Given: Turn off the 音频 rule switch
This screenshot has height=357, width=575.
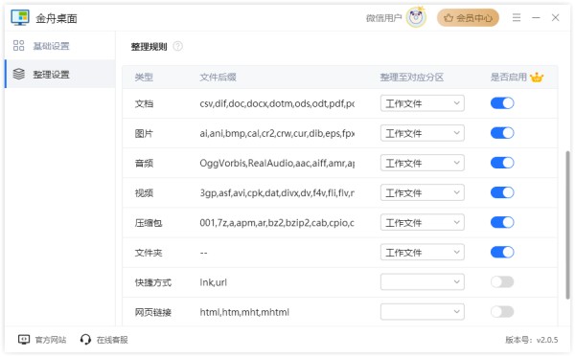Looking at the screenshot, I should tap(502, 163).
